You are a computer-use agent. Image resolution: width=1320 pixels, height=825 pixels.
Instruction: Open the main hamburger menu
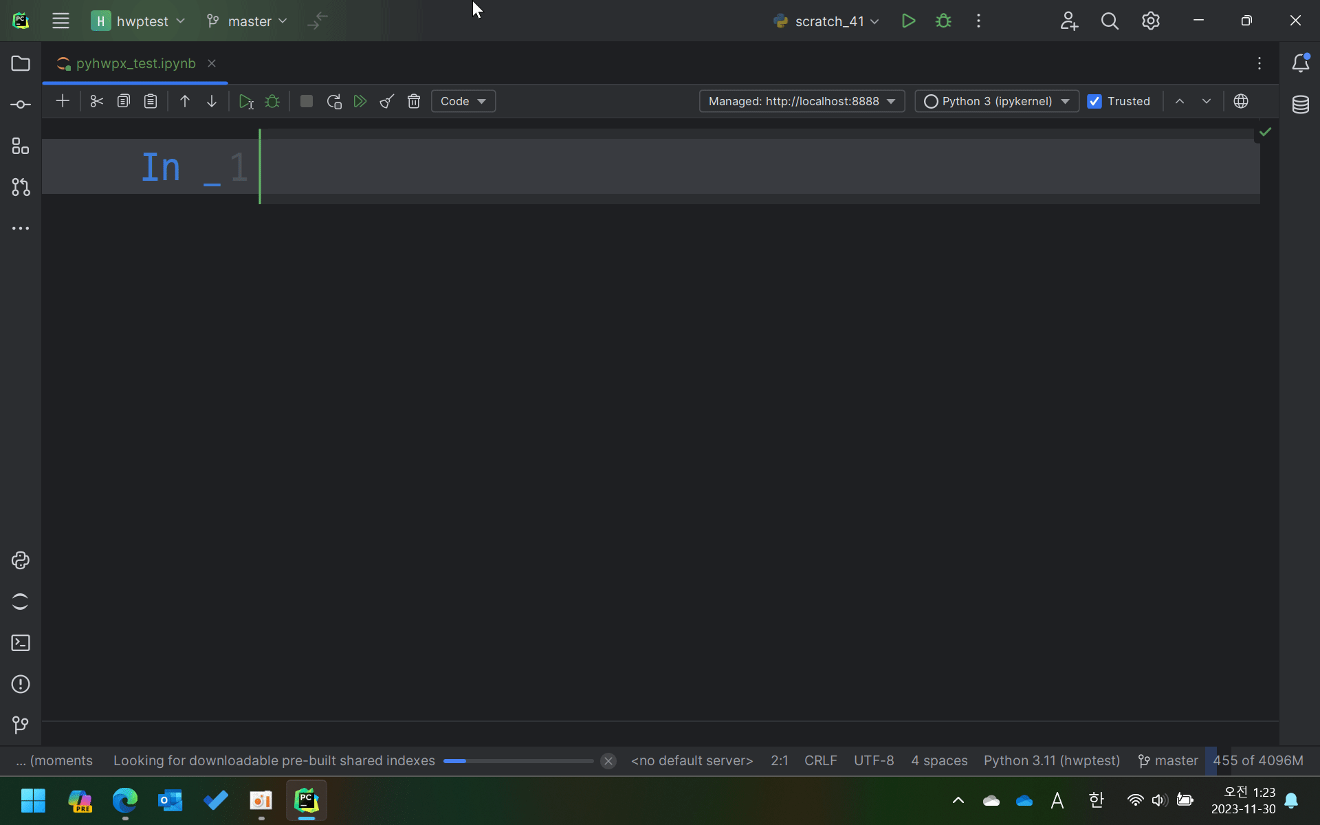click(x=60, y=21)
